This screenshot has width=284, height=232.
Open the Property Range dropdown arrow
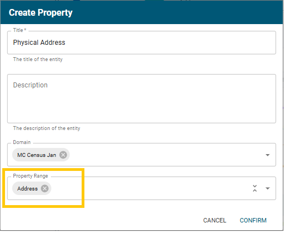point(268,188)
